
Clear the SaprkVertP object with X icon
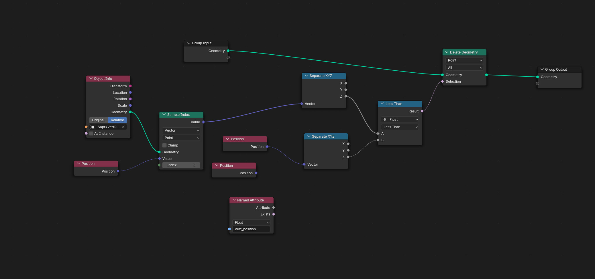coord(123,127)
